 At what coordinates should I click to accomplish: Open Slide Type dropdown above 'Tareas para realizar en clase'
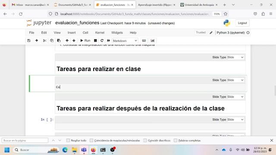coord(235,57)
